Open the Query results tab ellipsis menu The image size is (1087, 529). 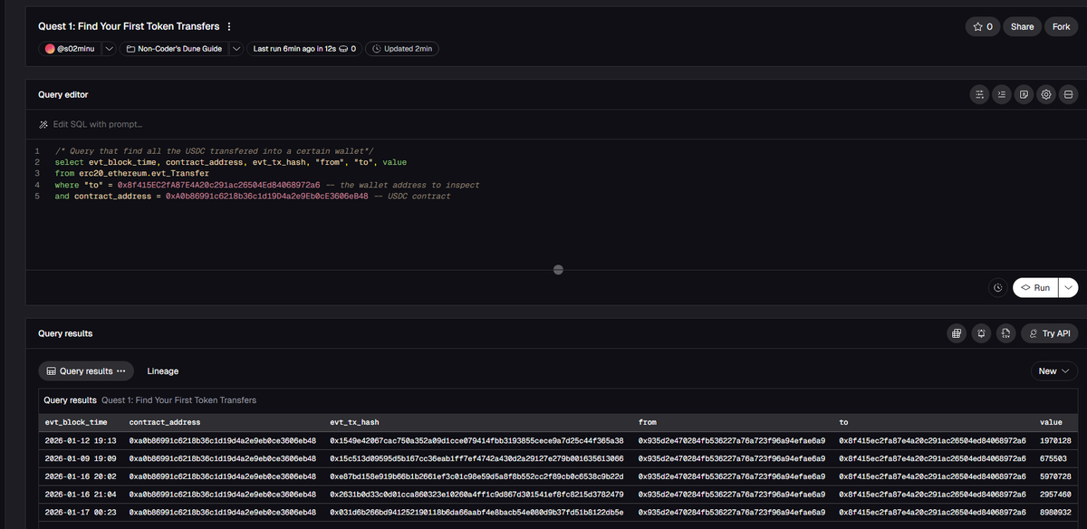pyautogui.click(x=121, y=371)
